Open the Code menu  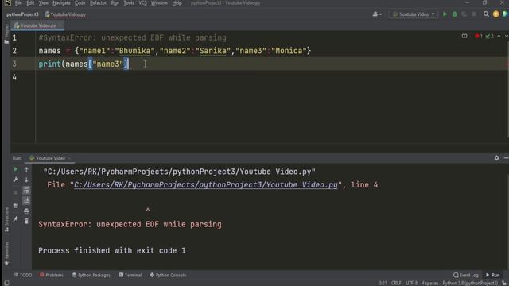tap(80, 3)
